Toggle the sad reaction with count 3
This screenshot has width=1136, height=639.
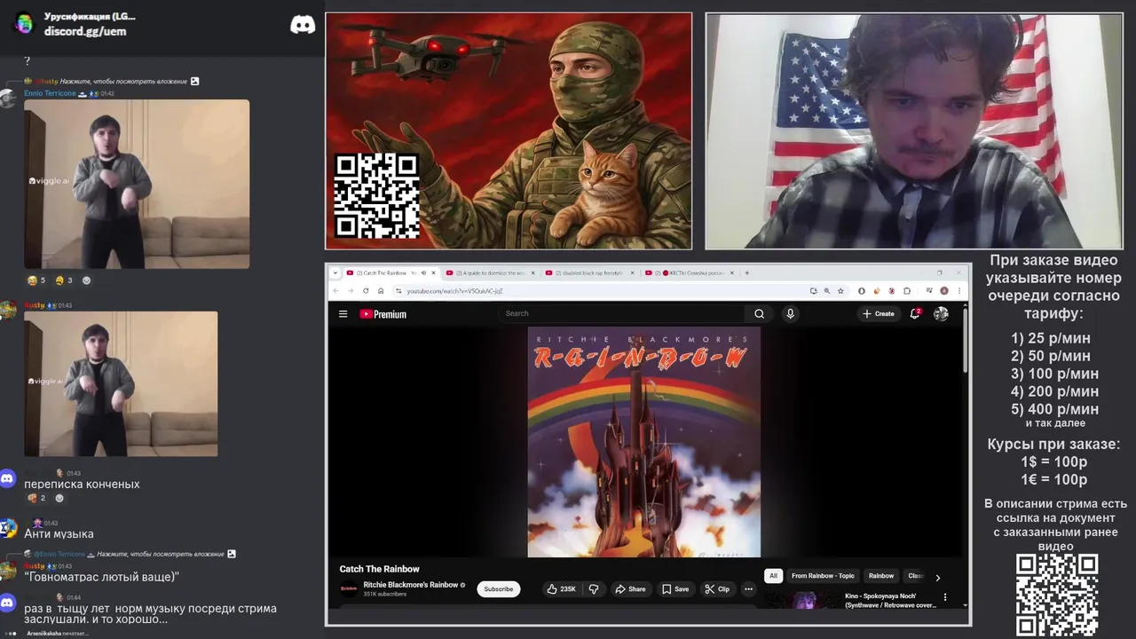(64, 280)
